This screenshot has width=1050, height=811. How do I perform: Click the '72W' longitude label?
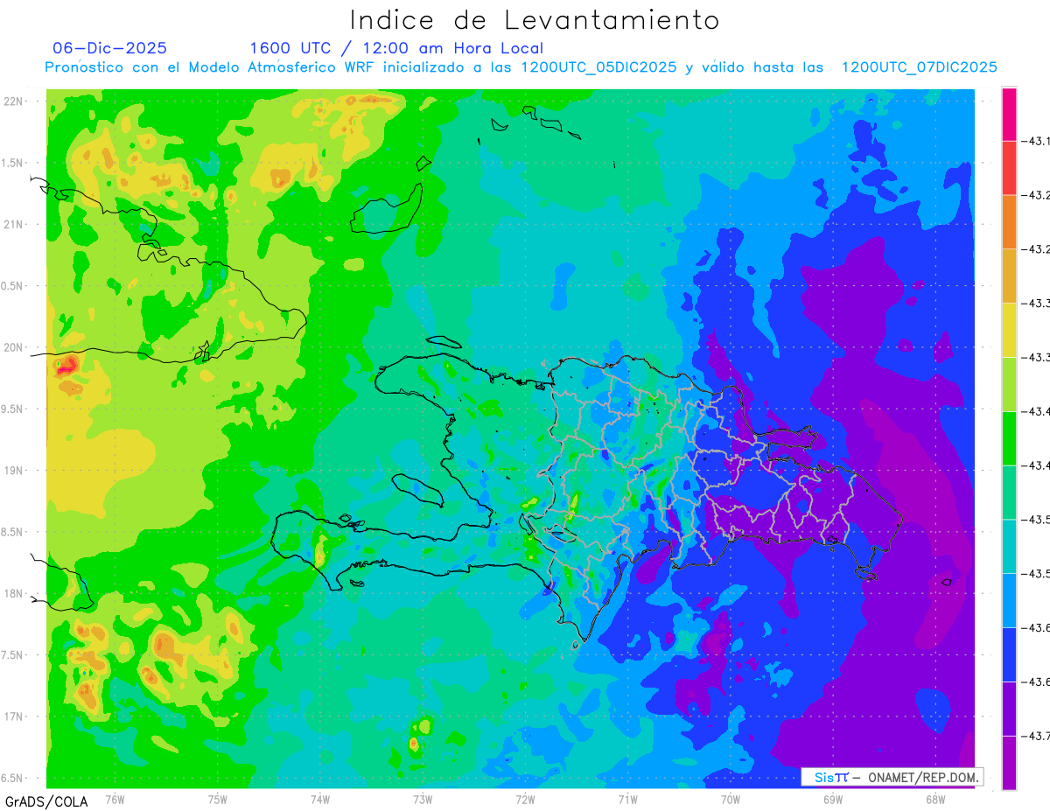click(x=525, y=800)
